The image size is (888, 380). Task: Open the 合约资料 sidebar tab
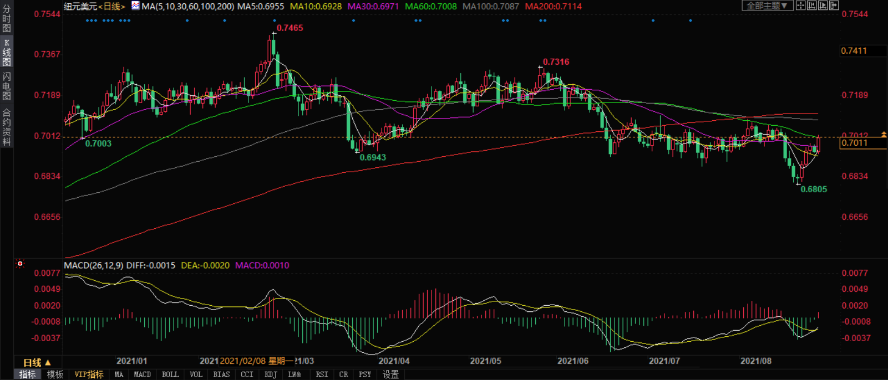[7, 127]
